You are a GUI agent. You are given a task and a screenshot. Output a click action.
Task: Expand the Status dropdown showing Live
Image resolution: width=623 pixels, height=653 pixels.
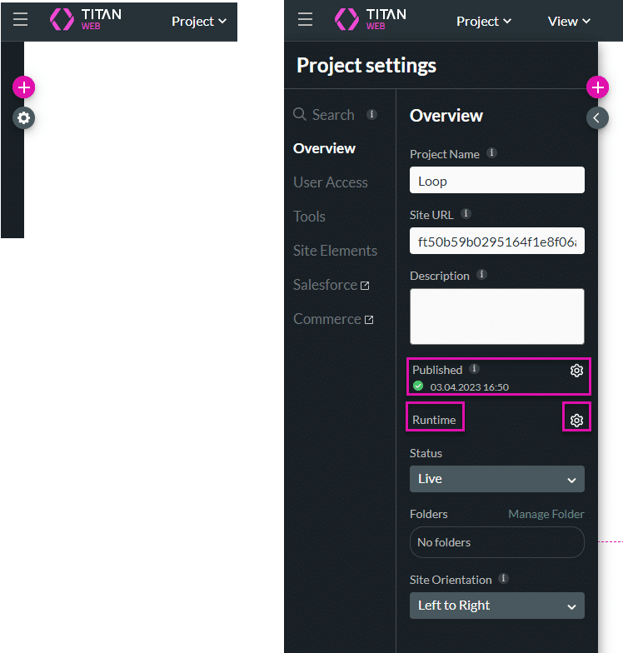[x=496, y=479]
